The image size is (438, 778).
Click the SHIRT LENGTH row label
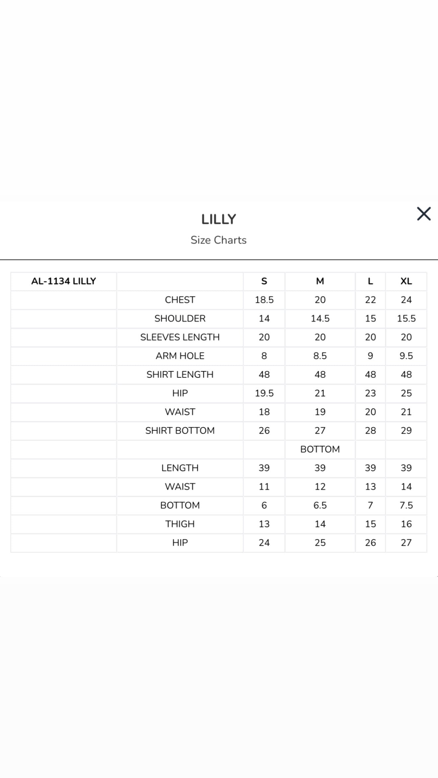pyautogui.click(x=180, y=374)
